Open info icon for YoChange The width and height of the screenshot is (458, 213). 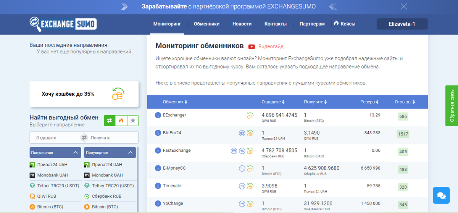tap(158, 203)
